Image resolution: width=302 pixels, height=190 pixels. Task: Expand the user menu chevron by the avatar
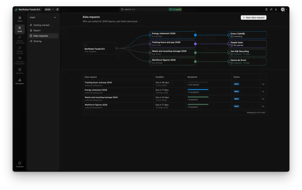(286, 9)
